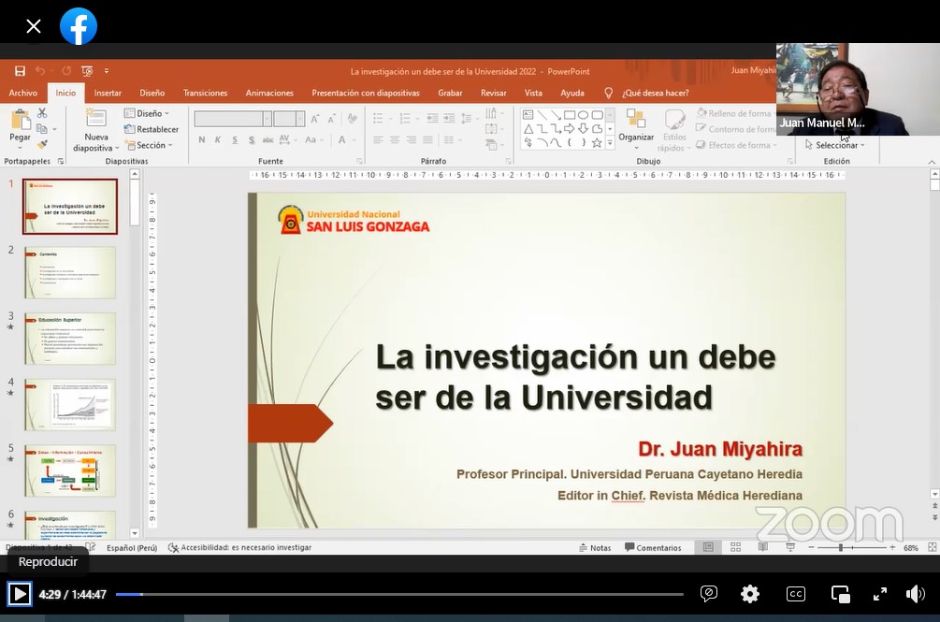Click the Organizar icon in Dibujo group

pyautogui.click(x=636, y=119)
